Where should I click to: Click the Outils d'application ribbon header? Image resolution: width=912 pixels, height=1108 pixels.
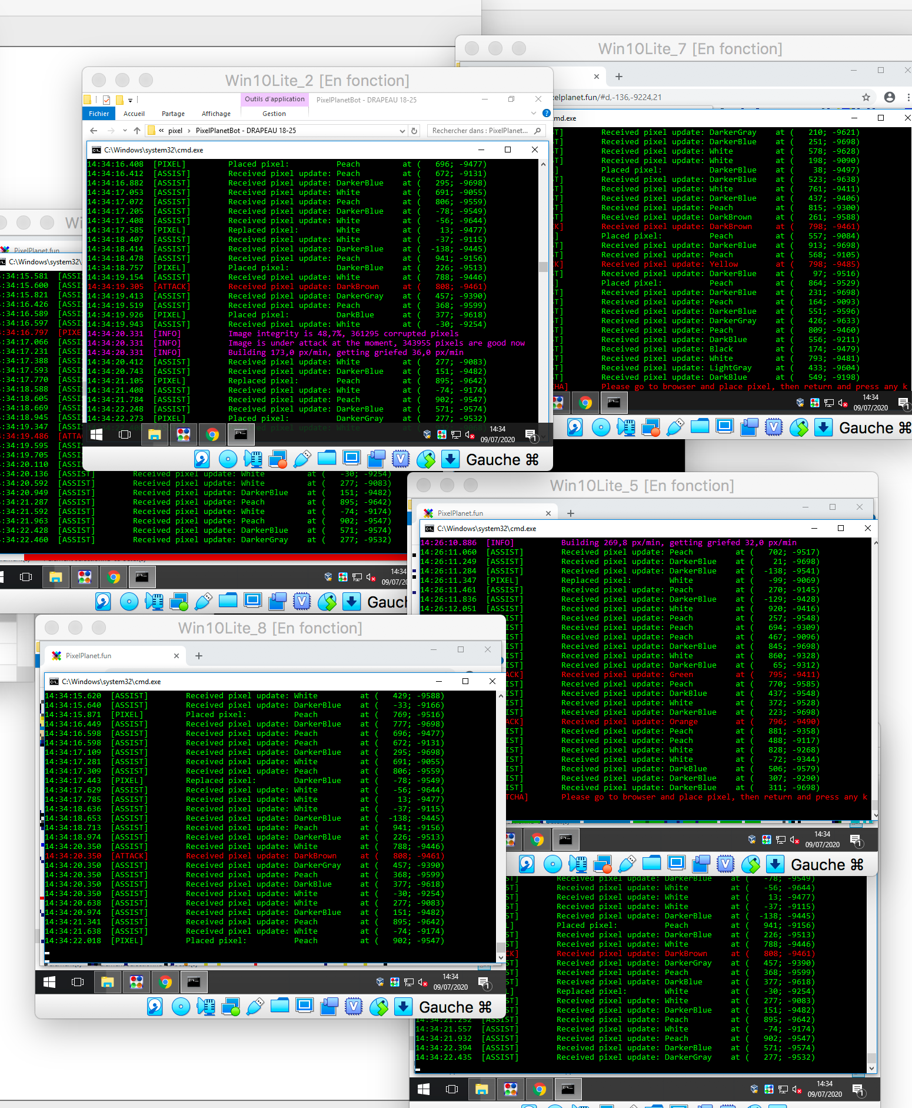click(x=275, y=99)
